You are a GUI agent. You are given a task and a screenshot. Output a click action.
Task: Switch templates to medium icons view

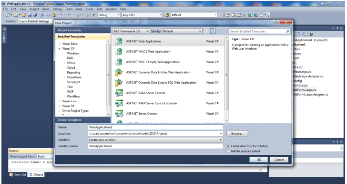pos(213,31)
